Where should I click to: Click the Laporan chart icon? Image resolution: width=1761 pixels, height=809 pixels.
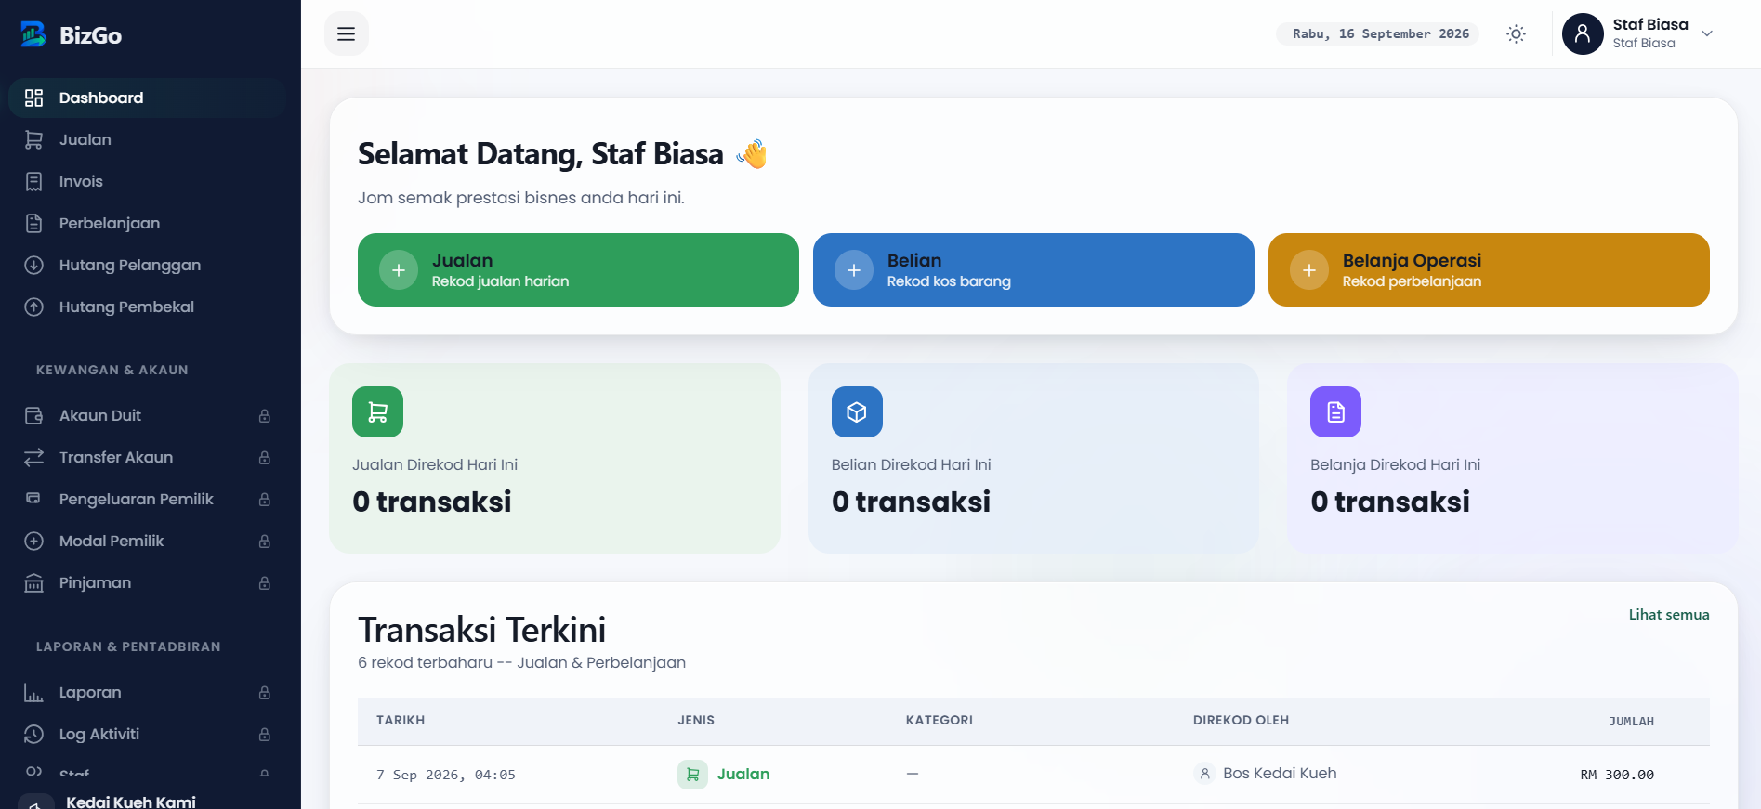point(34,692)
